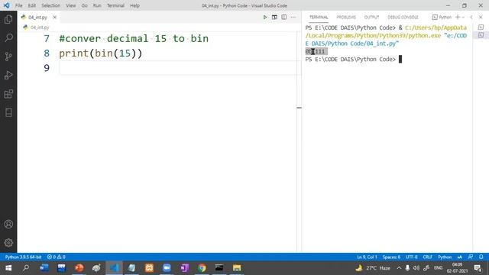Open the Run and Debug view
Image resolution: width=489 pixels, height=275 pixels.
pyautogui.click(x=8, y=75)
